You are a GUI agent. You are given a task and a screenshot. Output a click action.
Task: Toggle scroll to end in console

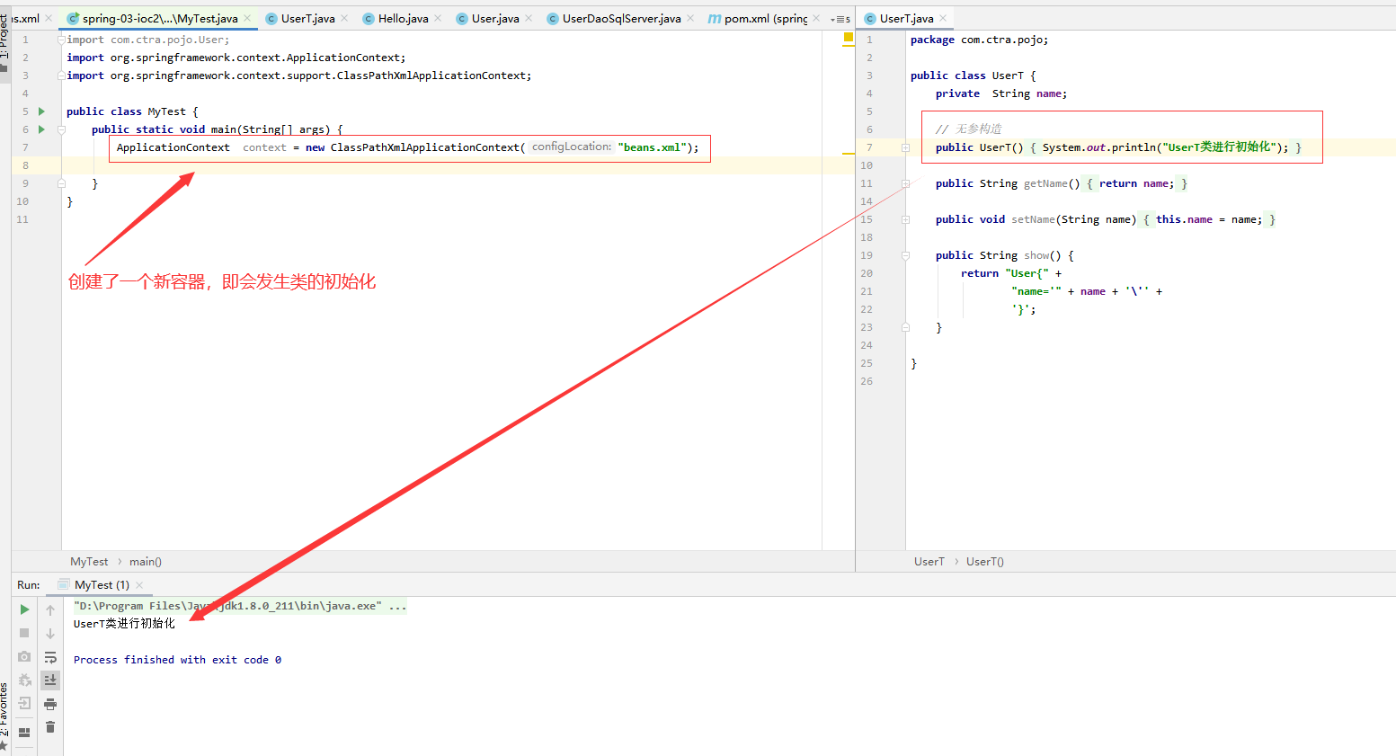pyautogui.click(x=50, y=680)
